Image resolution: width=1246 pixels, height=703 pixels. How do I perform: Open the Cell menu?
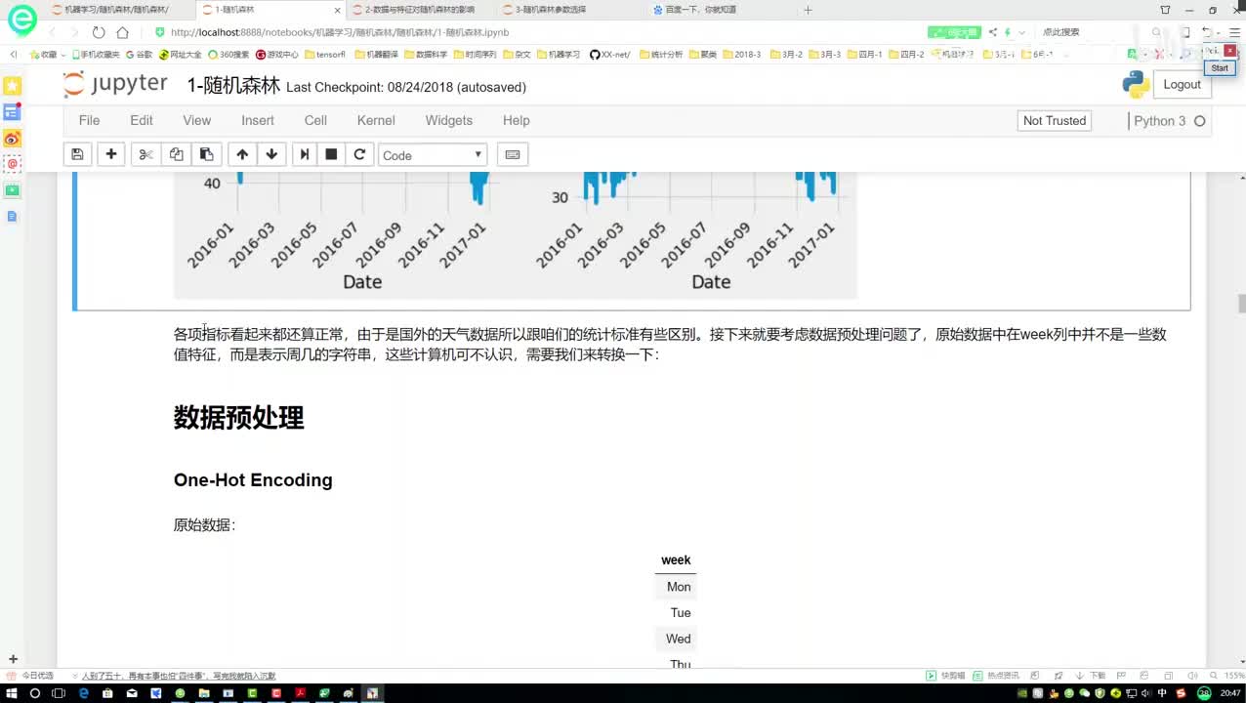(x=315, y=120)
